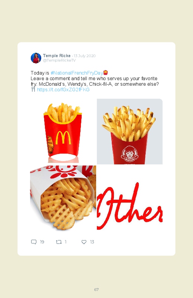
Task: Open the t.co/fGxZG2fFKG link
Action: (x=63, y=89)
